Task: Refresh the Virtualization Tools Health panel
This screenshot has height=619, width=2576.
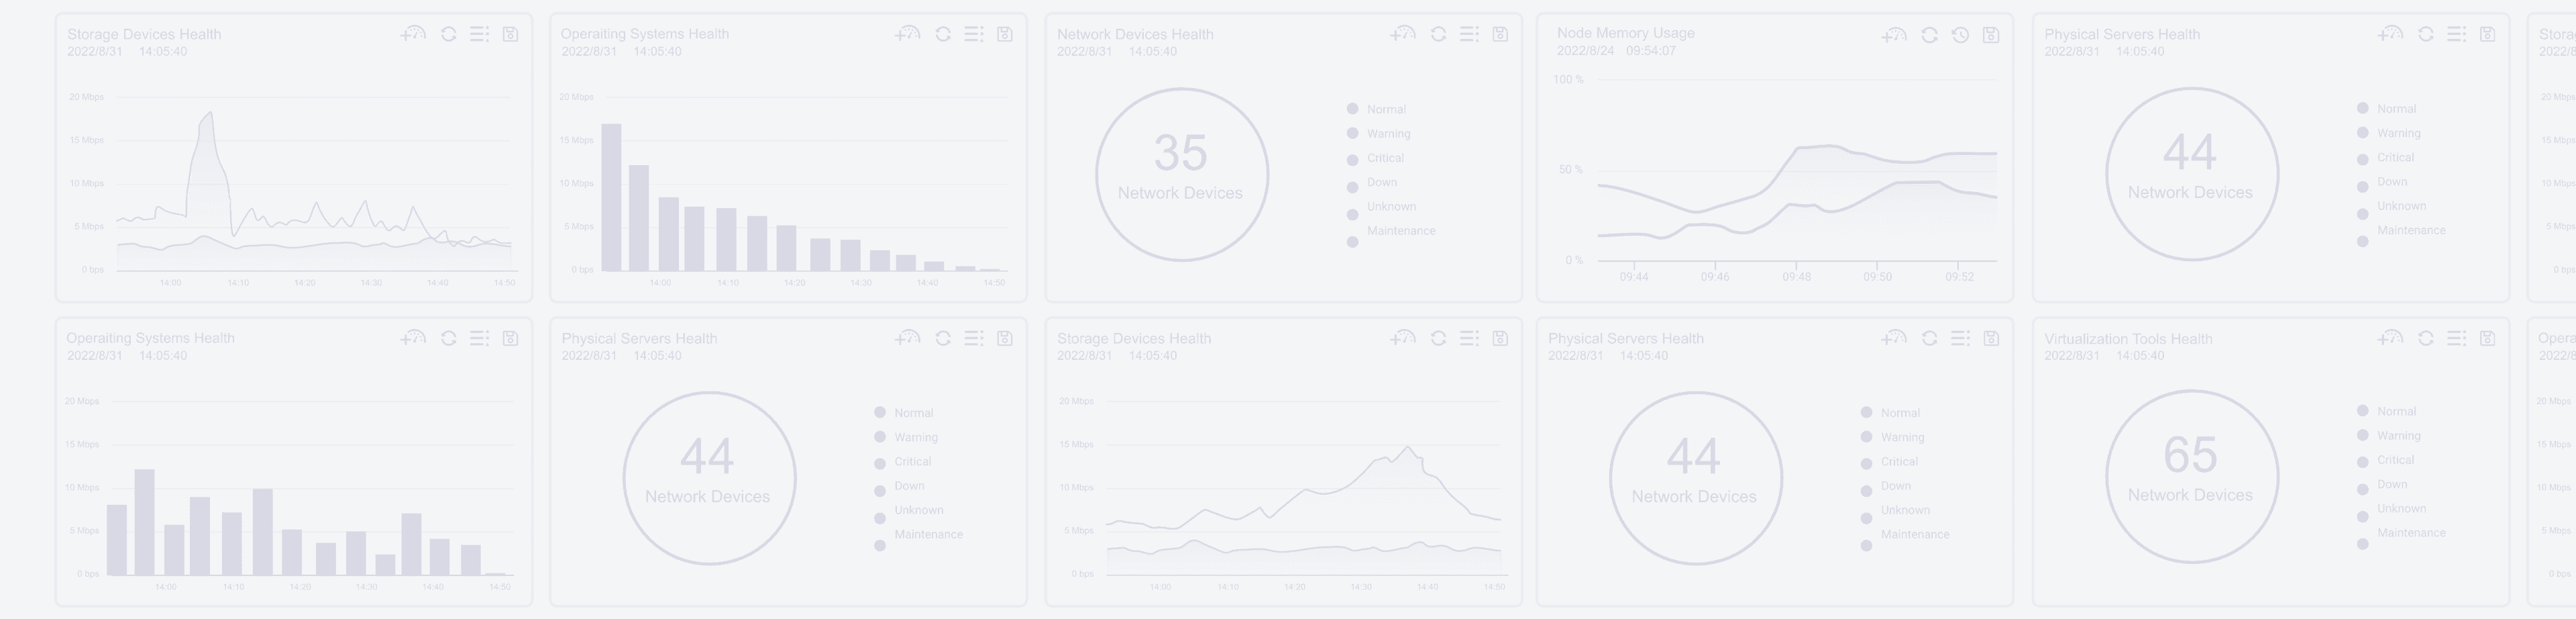Action: (2425, 338)
